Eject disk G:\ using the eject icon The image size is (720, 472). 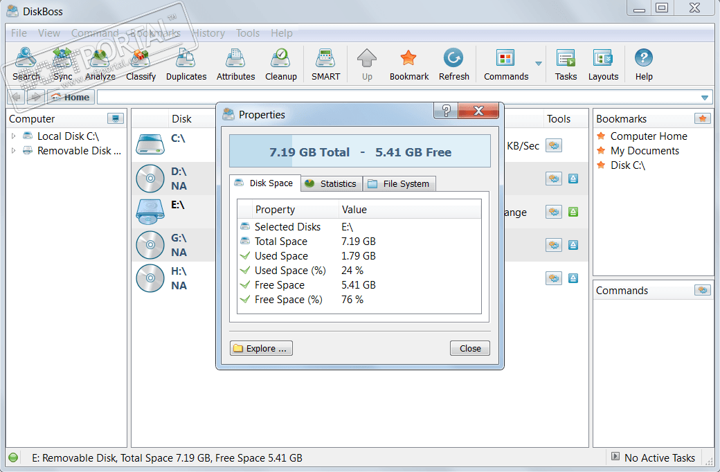tap(573, 245)
